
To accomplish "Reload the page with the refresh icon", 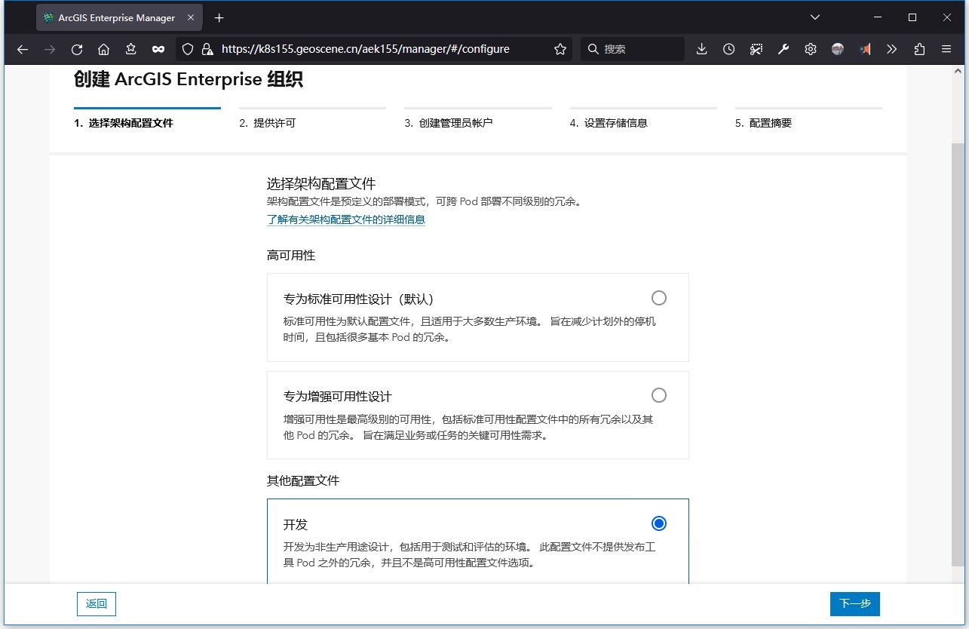I will (77, 49).
